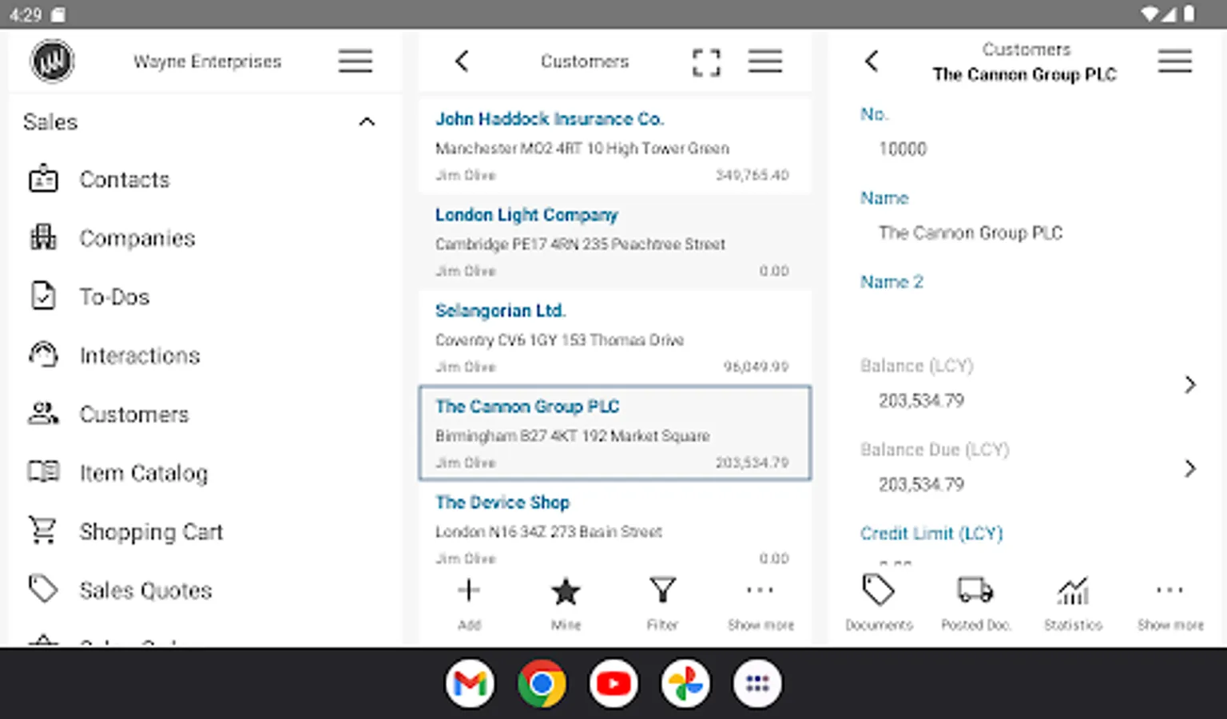1227x719 pixels.
Task: Click the Interactions headset icon
Action: tap(43, 354)
